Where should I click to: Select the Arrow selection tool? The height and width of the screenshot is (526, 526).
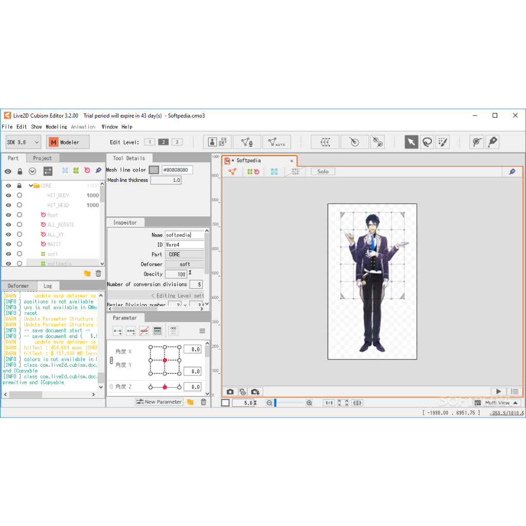(411, 142)
